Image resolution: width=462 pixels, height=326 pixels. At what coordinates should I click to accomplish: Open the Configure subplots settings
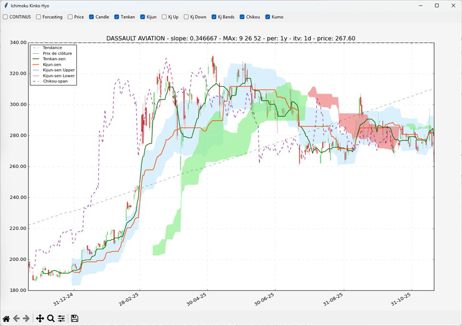click(61, 318)
